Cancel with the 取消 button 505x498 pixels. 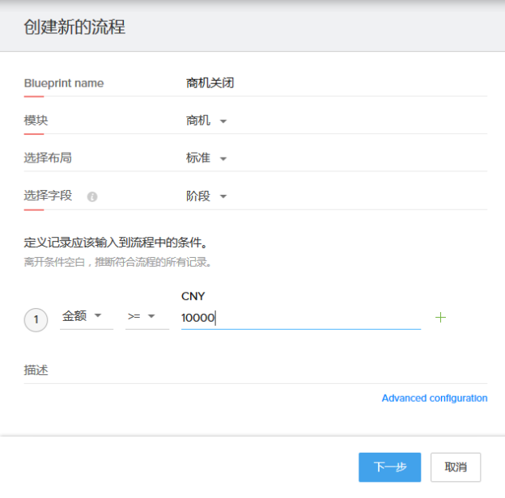pos(456,467)
